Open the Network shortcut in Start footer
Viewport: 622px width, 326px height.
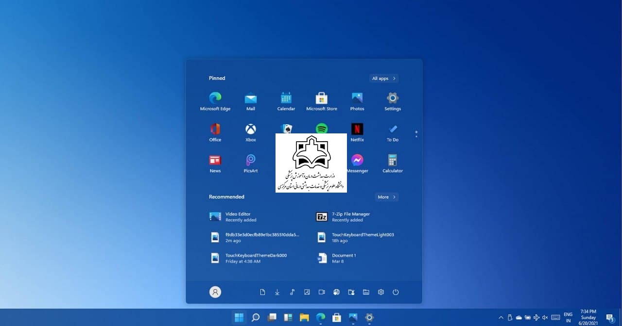click(x=336, y=292)
